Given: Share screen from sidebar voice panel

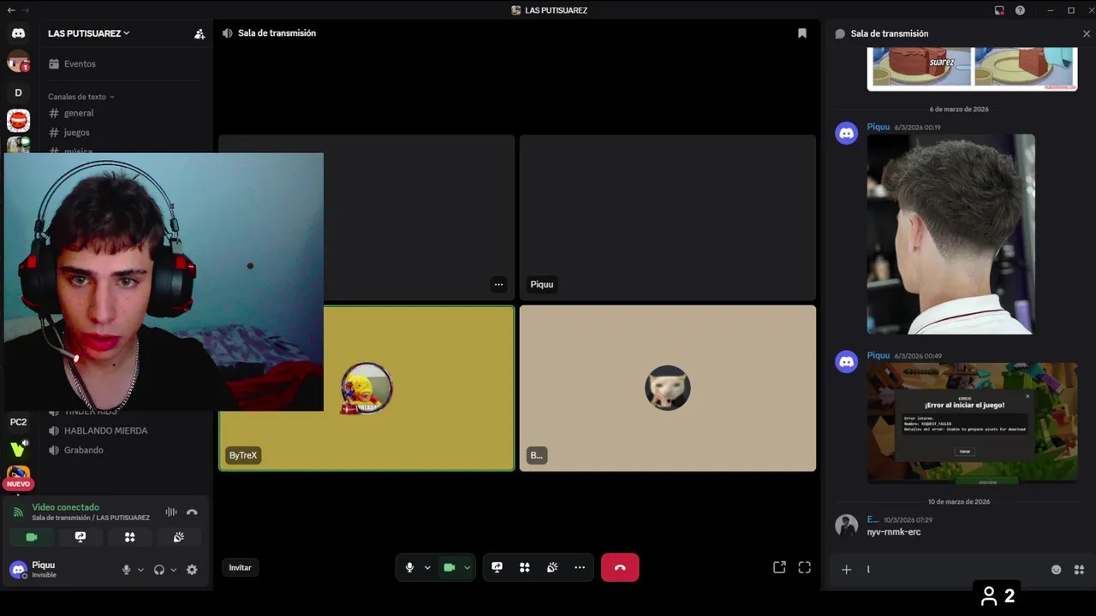Looking at the screenshot, I should pos(80,537).
